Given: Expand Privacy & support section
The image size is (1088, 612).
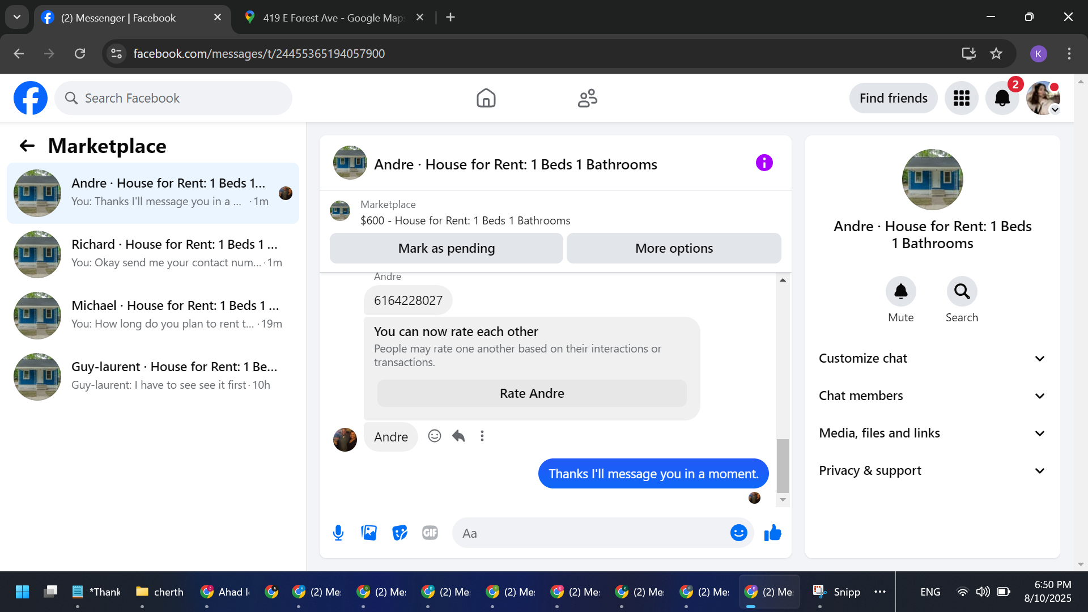Looking at the screenshot, I should [x=932, y=470].
